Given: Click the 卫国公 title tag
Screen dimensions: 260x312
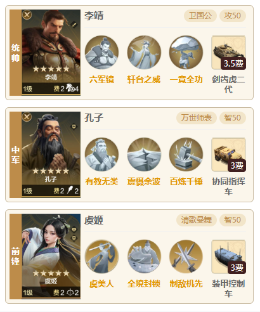Looking at the screenshot, I should (x=200, y=16).
